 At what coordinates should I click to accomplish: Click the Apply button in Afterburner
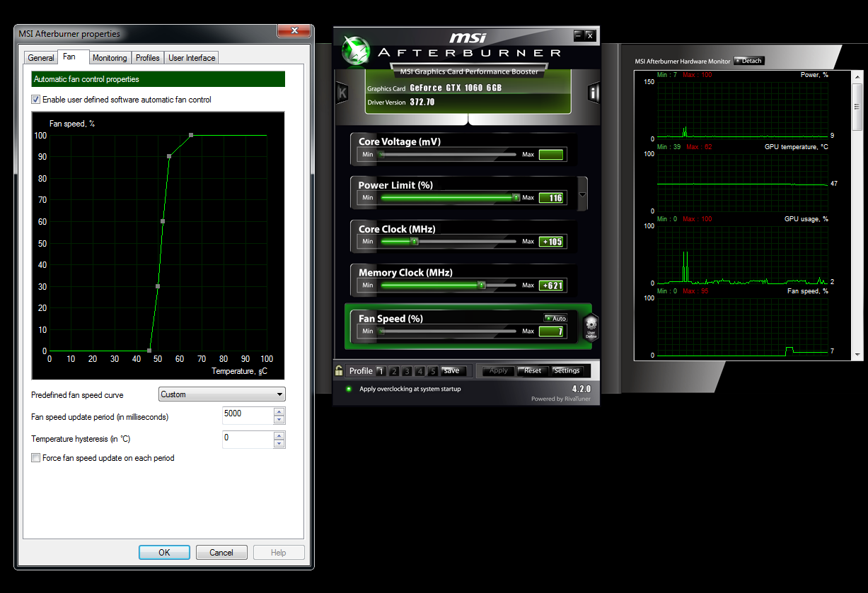click(499, 370)
